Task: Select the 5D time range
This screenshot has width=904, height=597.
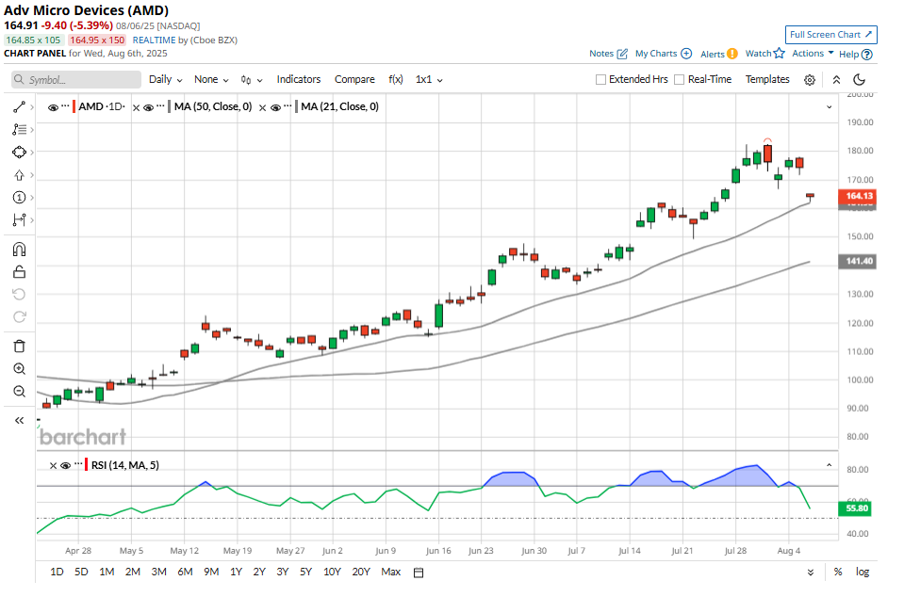Action: click(x=81, y=572)
